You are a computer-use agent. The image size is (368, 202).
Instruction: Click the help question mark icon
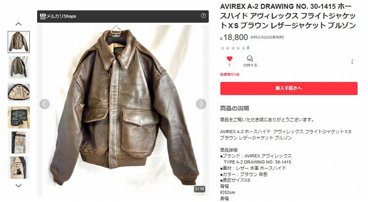click(204, 16)
